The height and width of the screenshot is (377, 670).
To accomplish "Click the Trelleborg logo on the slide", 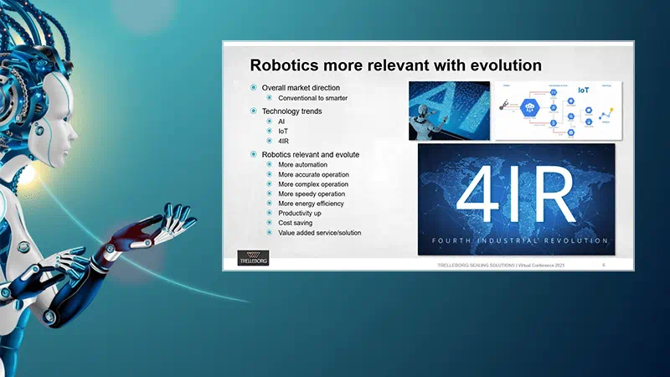I will coord(253,258).
